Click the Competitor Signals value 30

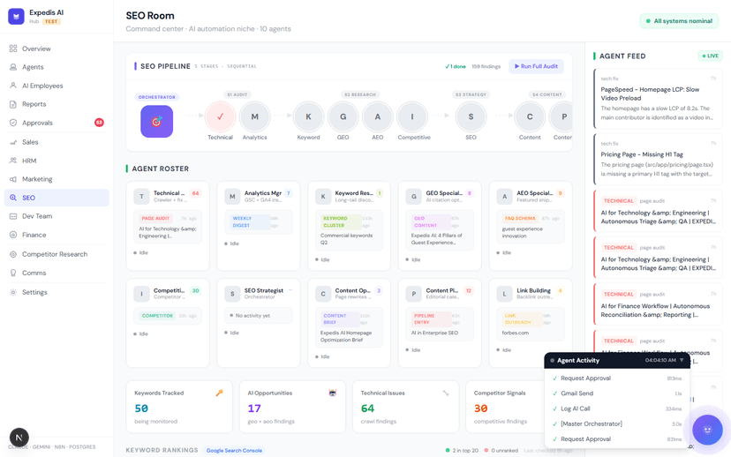(480, 408)
